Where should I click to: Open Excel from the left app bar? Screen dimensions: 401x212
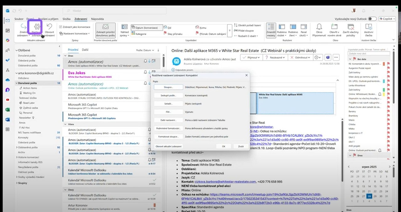pyautogui.click(x=8, y=109)
